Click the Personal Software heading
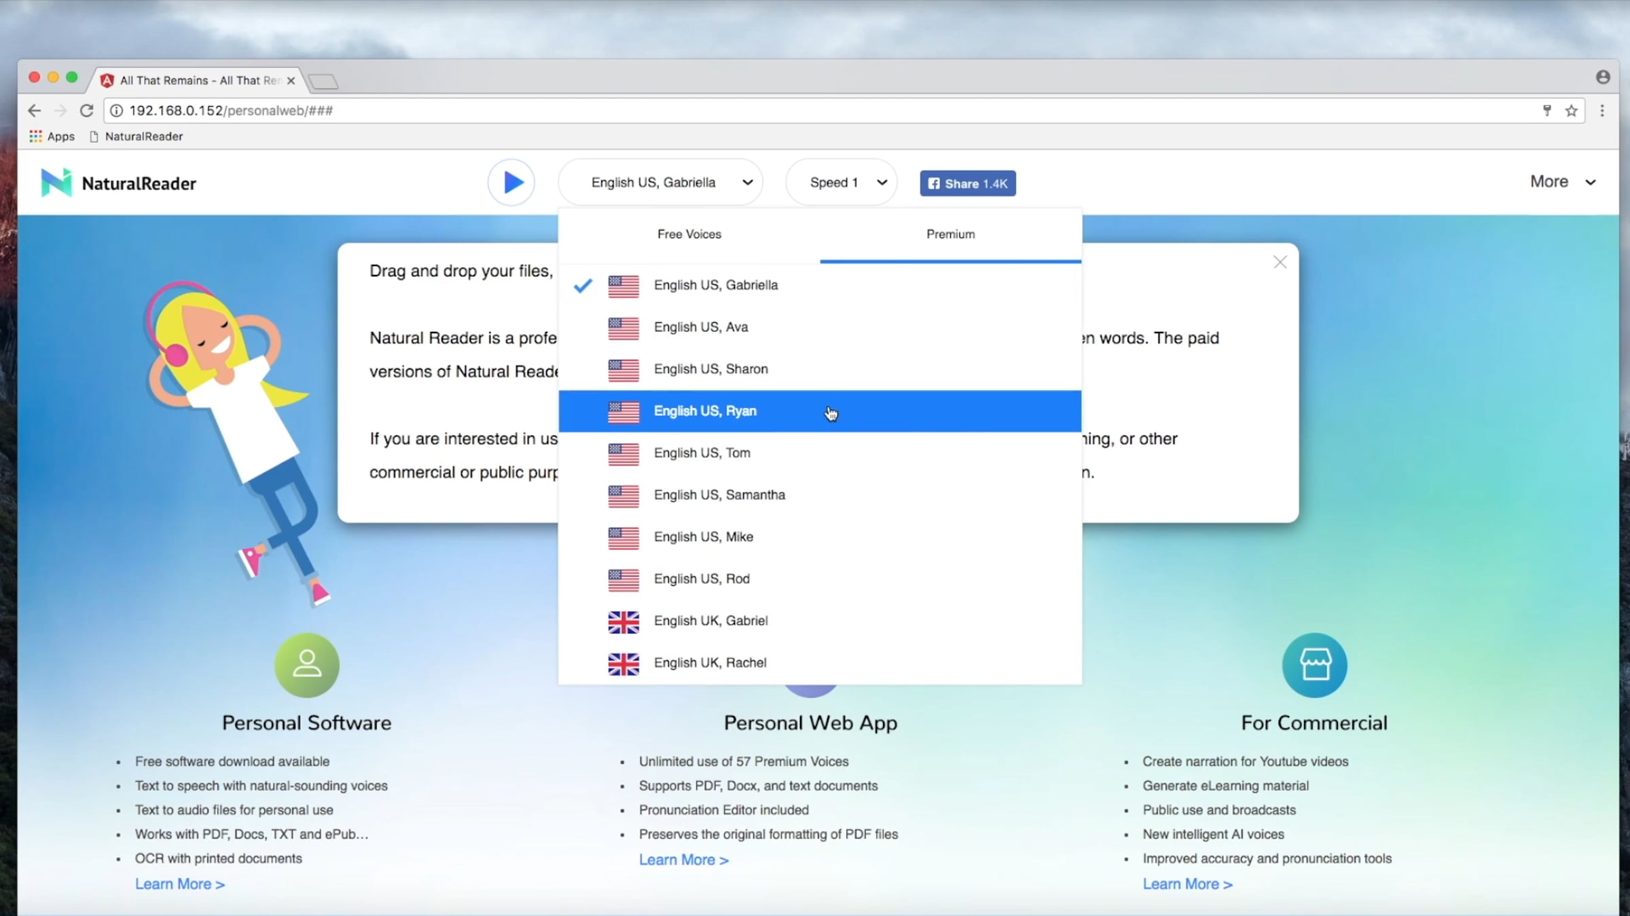Viewport: 1630px width, 916px height. 307,723
